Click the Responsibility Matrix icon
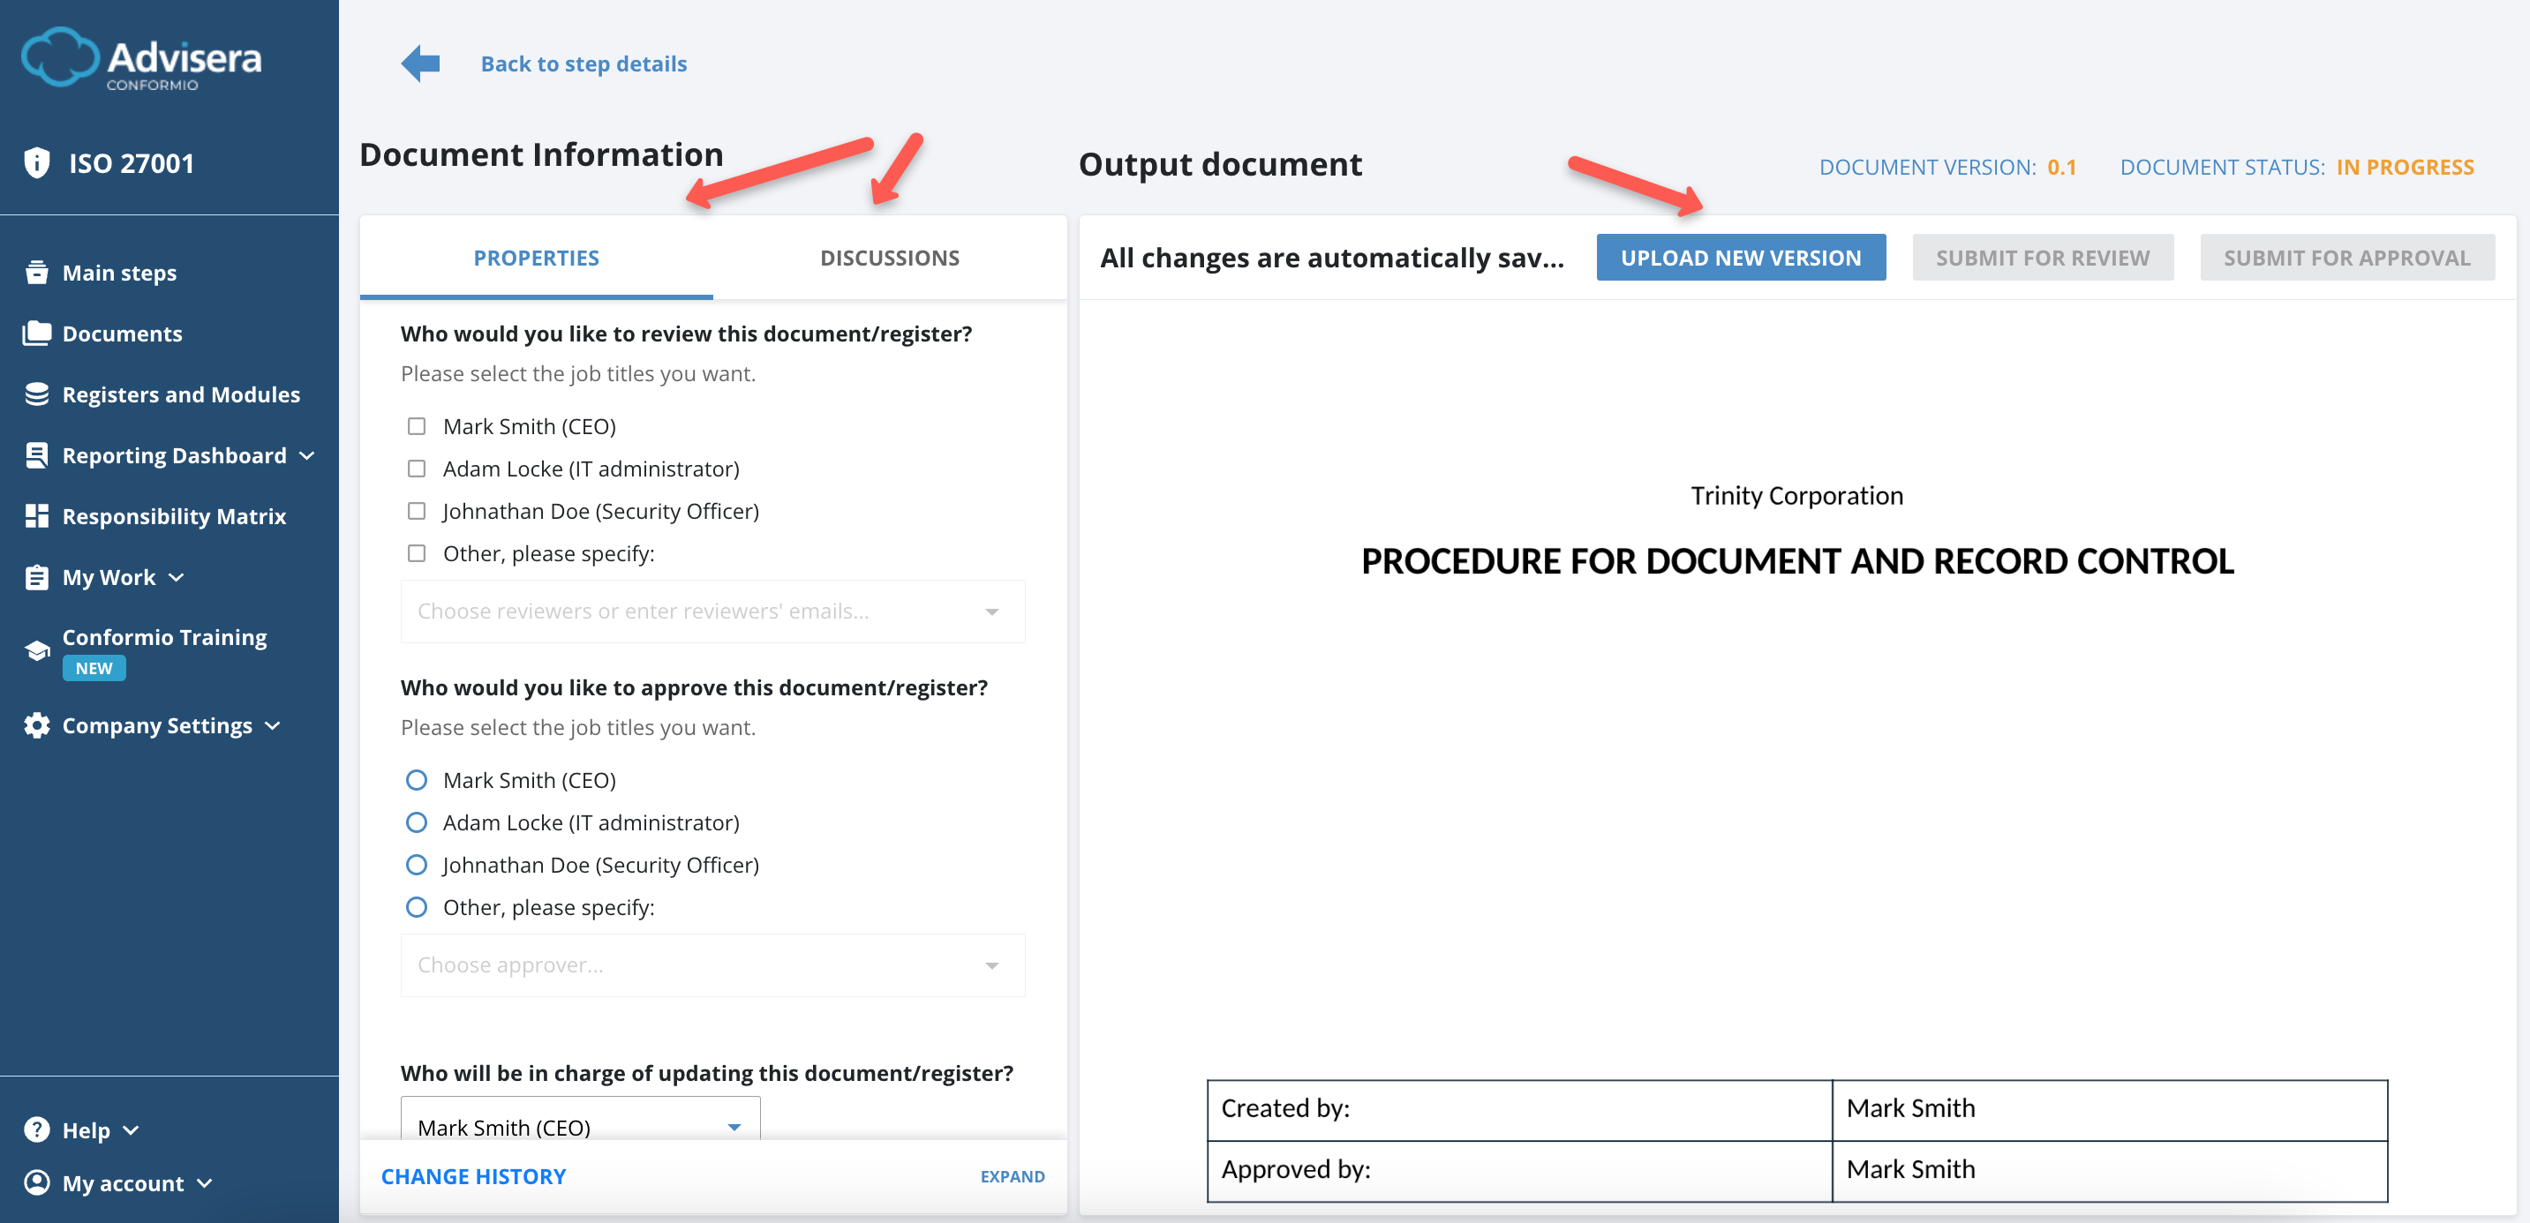 tap(36, 515)
